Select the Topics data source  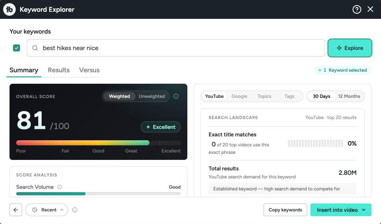click(x=264, y=96)
